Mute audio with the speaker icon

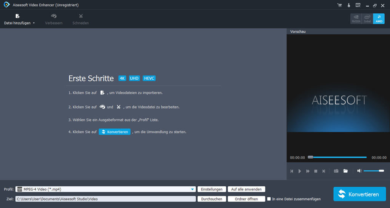coord(360,171)
